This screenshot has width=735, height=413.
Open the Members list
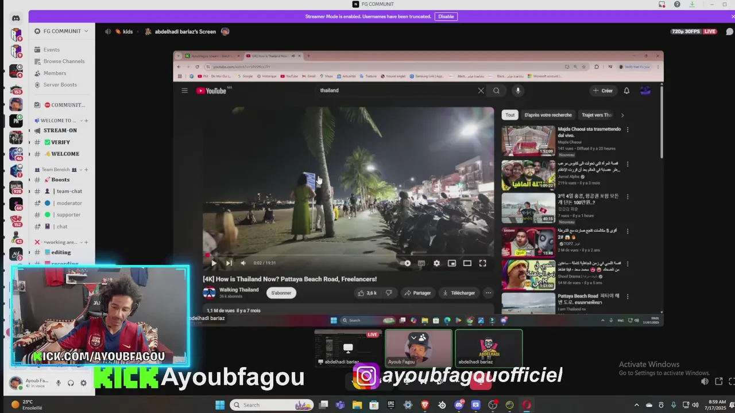click(x=55, y=73)
